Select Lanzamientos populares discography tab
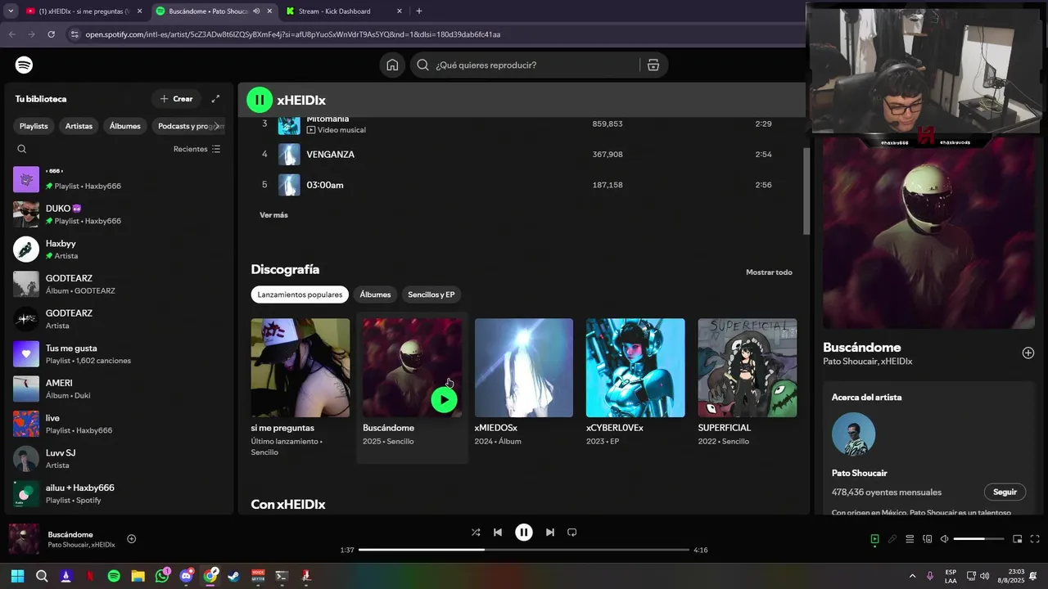Image resolution: width=1048 pixels, height=589 pixels. click(x=300, y=294)
